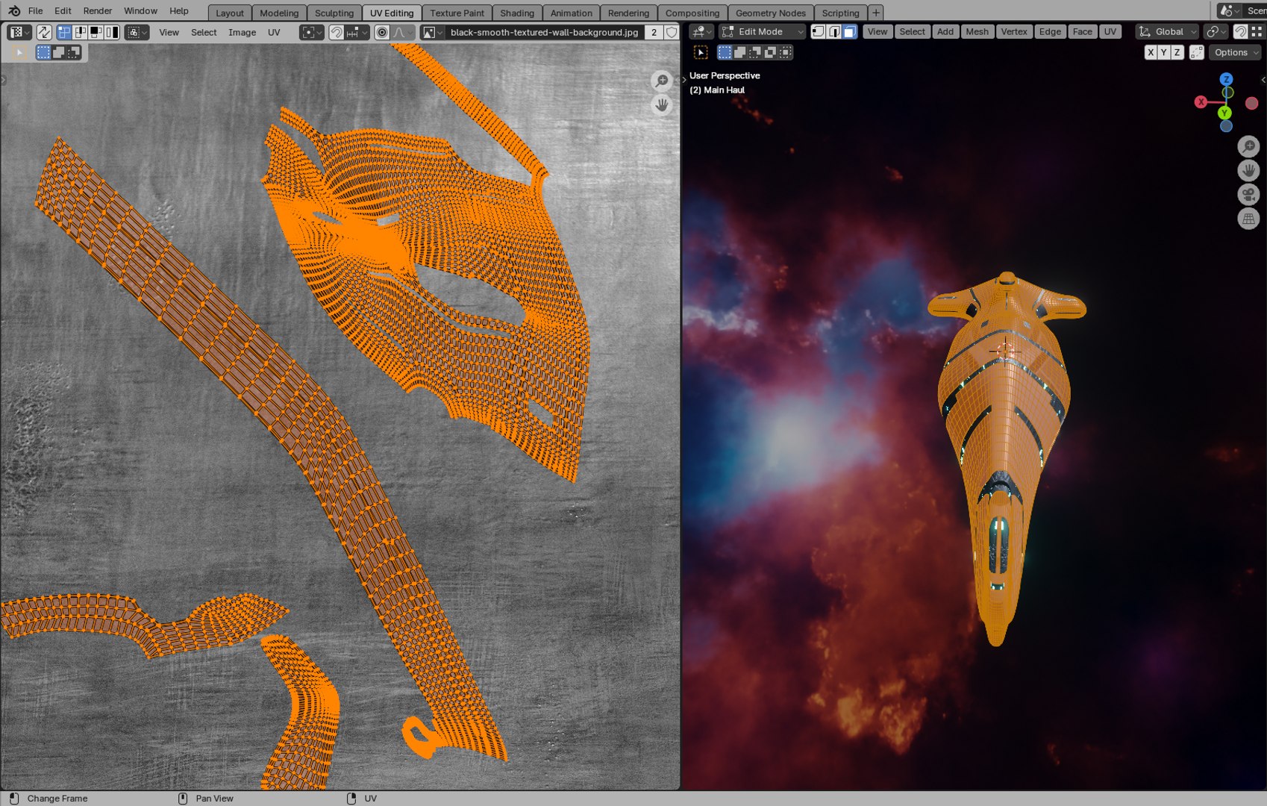This screenshot has width=1267, height=806.
Task: Switch to the Modeling workspace tab
Action: pyautogui.click(x=279, y=13)
